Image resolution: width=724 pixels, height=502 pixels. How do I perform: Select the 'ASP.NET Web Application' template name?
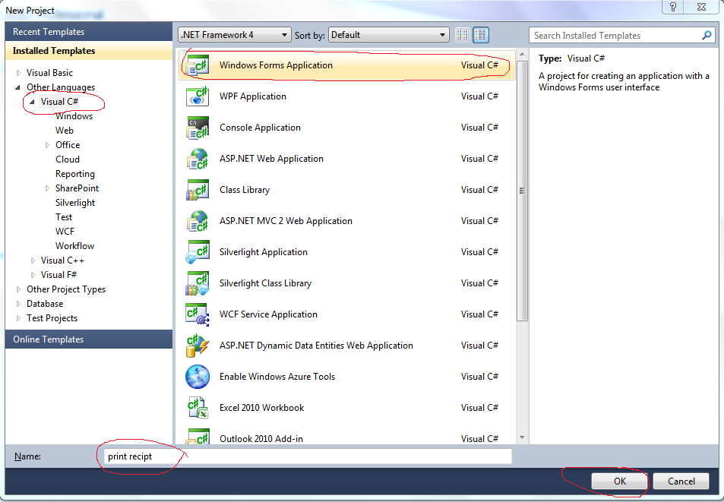271,159
